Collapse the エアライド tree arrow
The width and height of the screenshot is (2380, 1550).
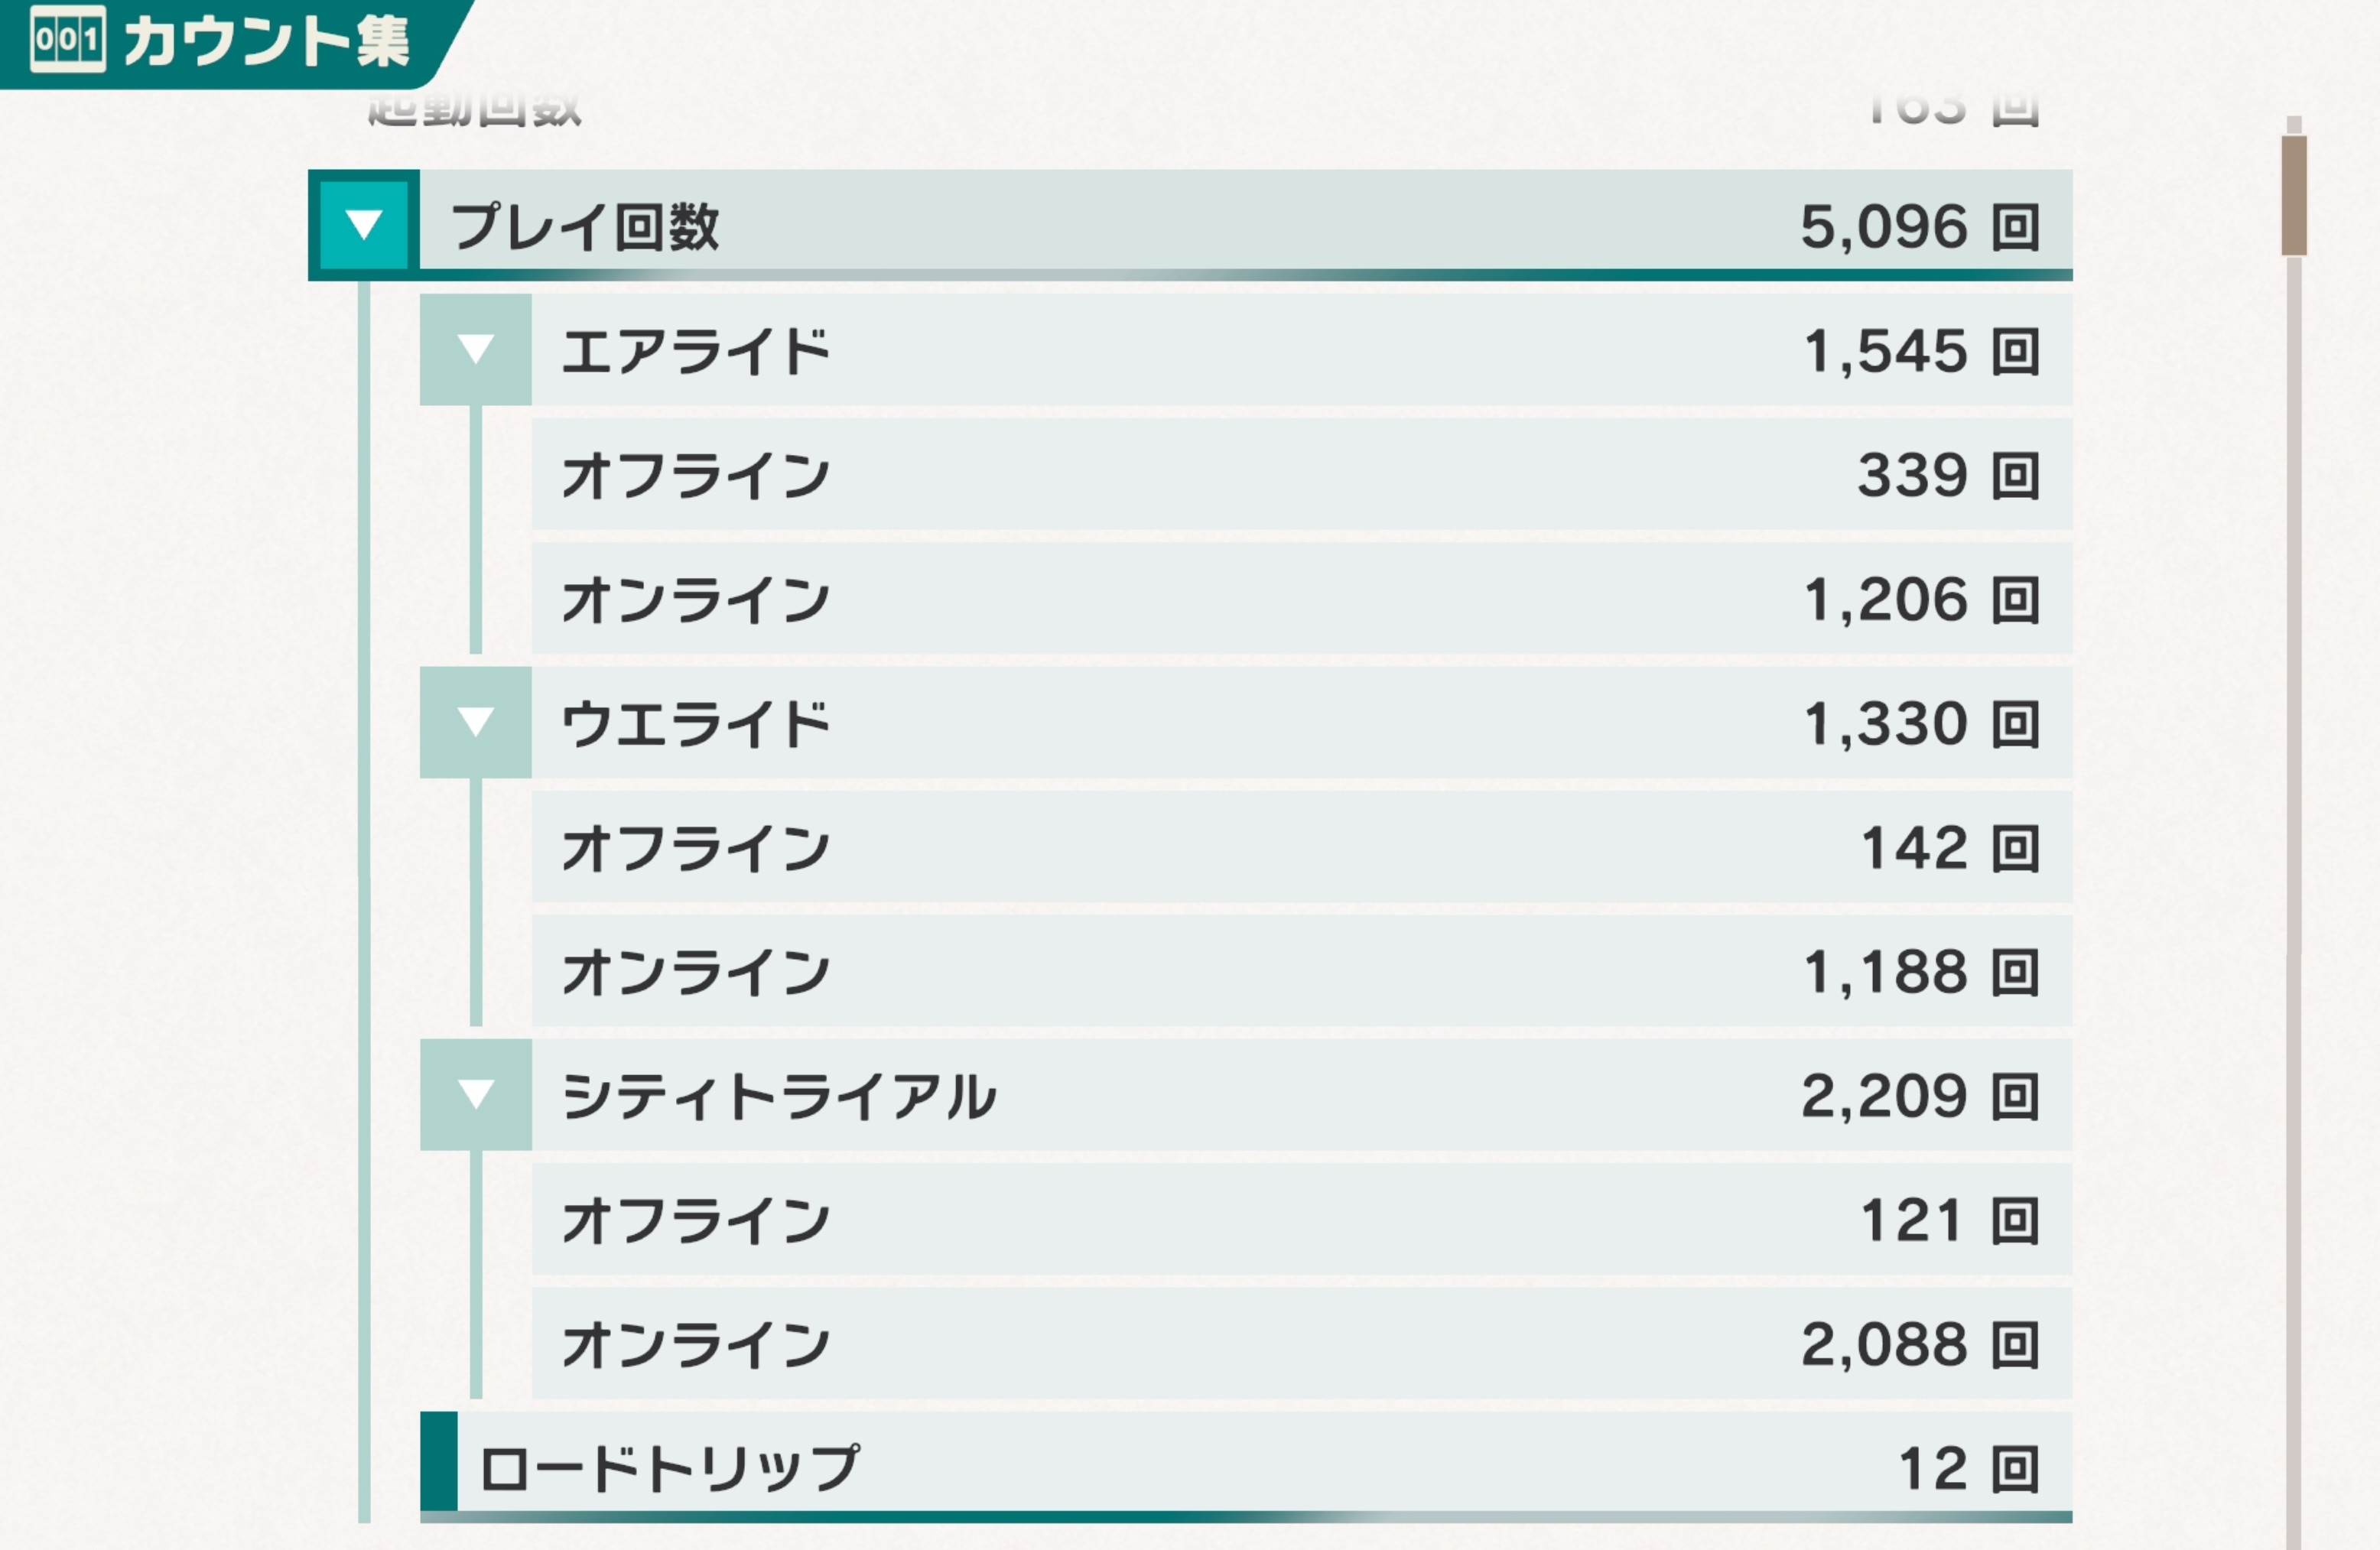coord(475,349)
